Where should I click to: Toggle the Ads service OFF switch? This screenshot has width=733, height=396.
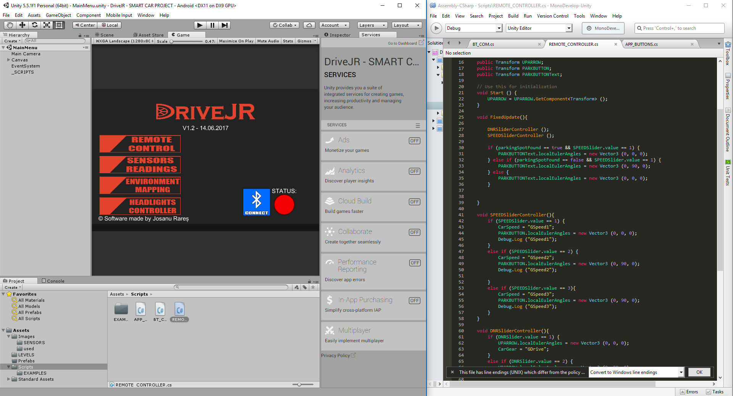coord(415,141)
